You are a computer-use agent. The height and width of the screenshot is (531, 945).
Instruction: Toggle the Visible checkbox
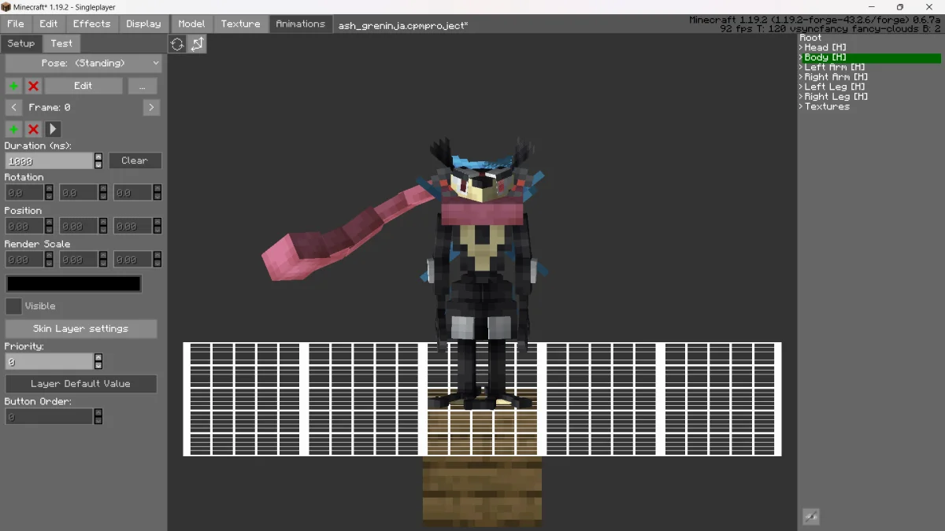[13, 306]
